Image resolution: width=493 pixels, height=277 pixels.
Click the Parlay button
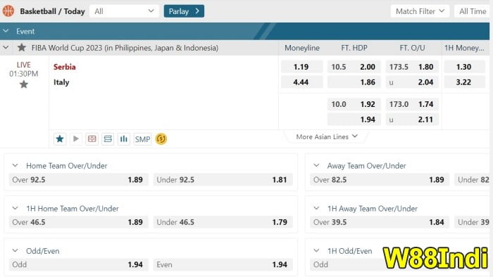point(184,11)
